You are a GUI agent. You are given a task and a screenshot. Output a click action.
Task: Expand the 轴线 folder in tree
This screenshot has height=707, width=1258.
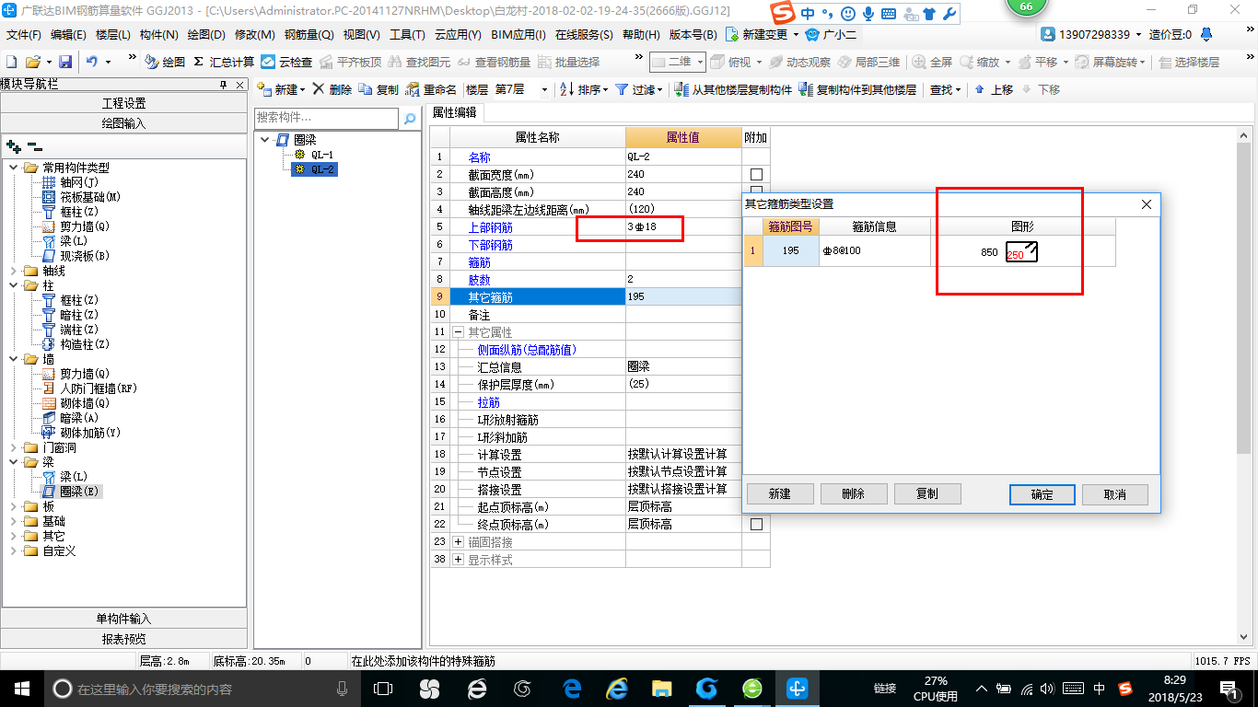13,271
